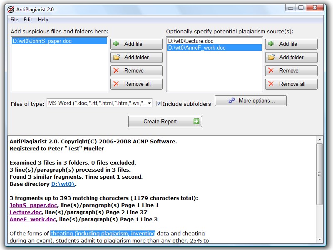The image size is (333, 250).
Task: Click gear icon on More options button
Action: click(231, 100)
